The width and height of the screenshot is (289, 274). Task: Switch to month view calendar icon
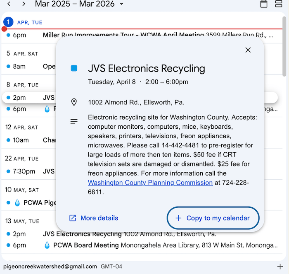coord(264,4)
